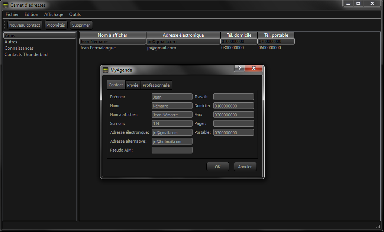Viewport: 384px width, 232px height.
Task: Open the Outils menu
Action: tap(75, 14)
